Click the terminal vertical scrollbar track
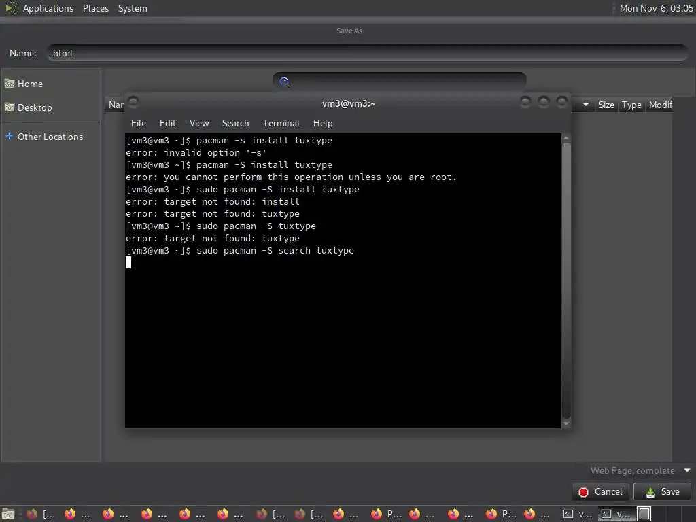The height and width of the screenshot is (522, 696). tap(566, 281)
